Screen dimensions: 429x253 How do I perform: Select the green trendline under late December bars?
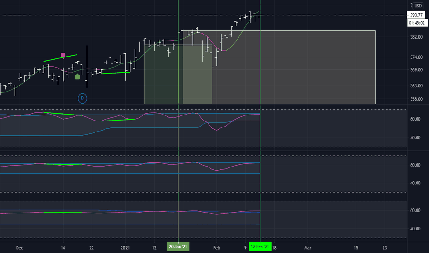[x=116, y=73]
